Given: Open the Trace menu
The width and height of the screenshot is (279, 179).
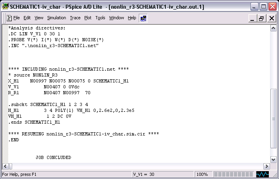Looking at the screenshot, I should pos(75,18).
